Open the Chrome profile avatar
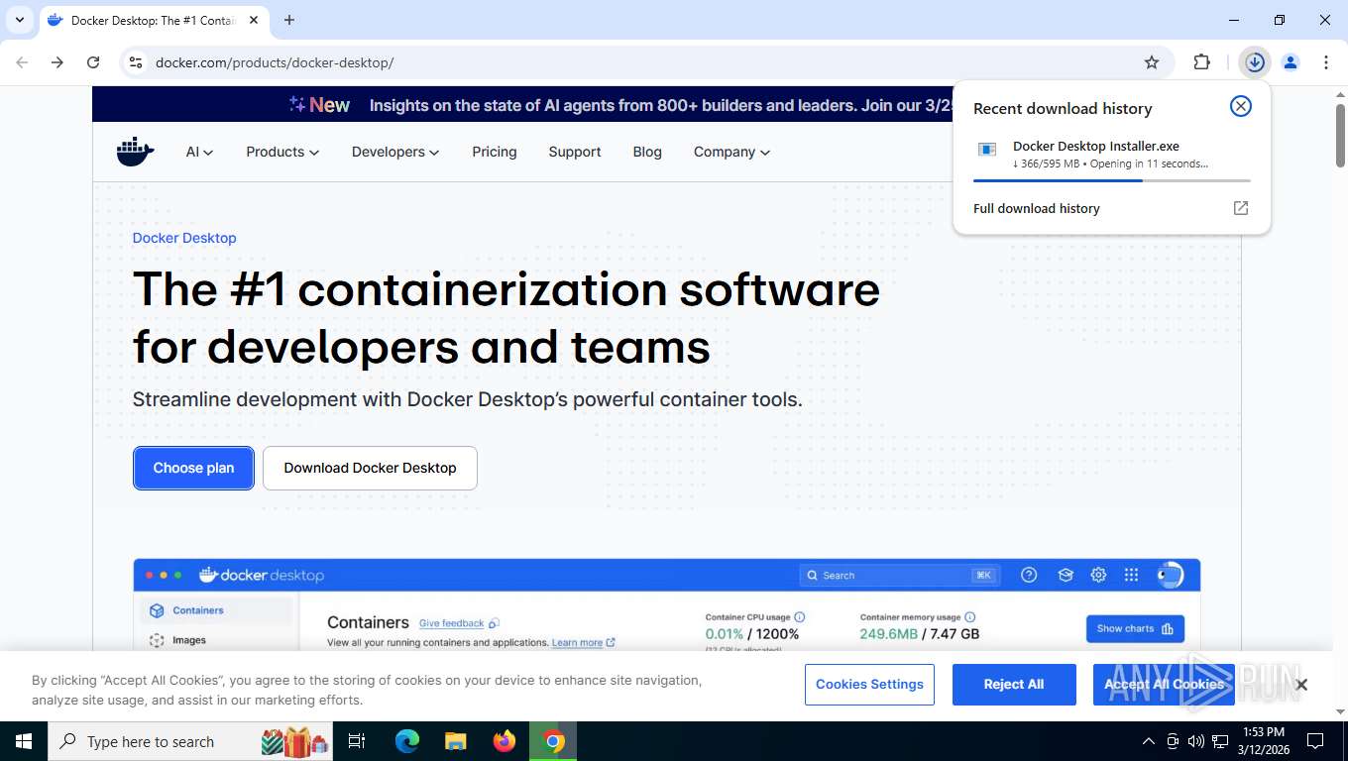The height and width of the screenshot is (761, 1348). pos(1291,62)
